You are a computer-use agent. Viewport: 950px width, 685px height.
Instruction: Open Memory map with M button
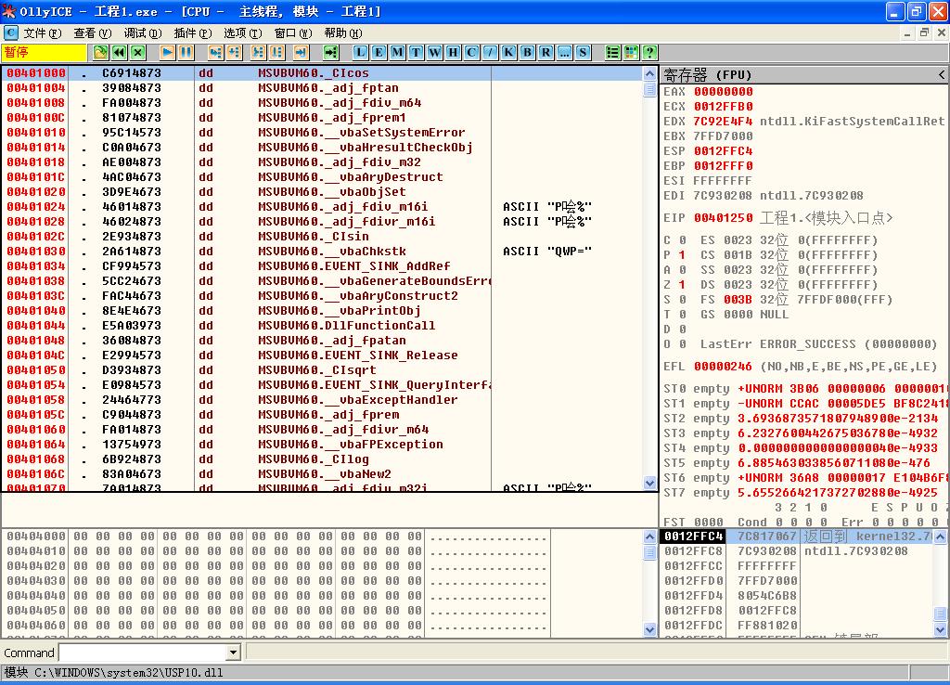(397, 53)
